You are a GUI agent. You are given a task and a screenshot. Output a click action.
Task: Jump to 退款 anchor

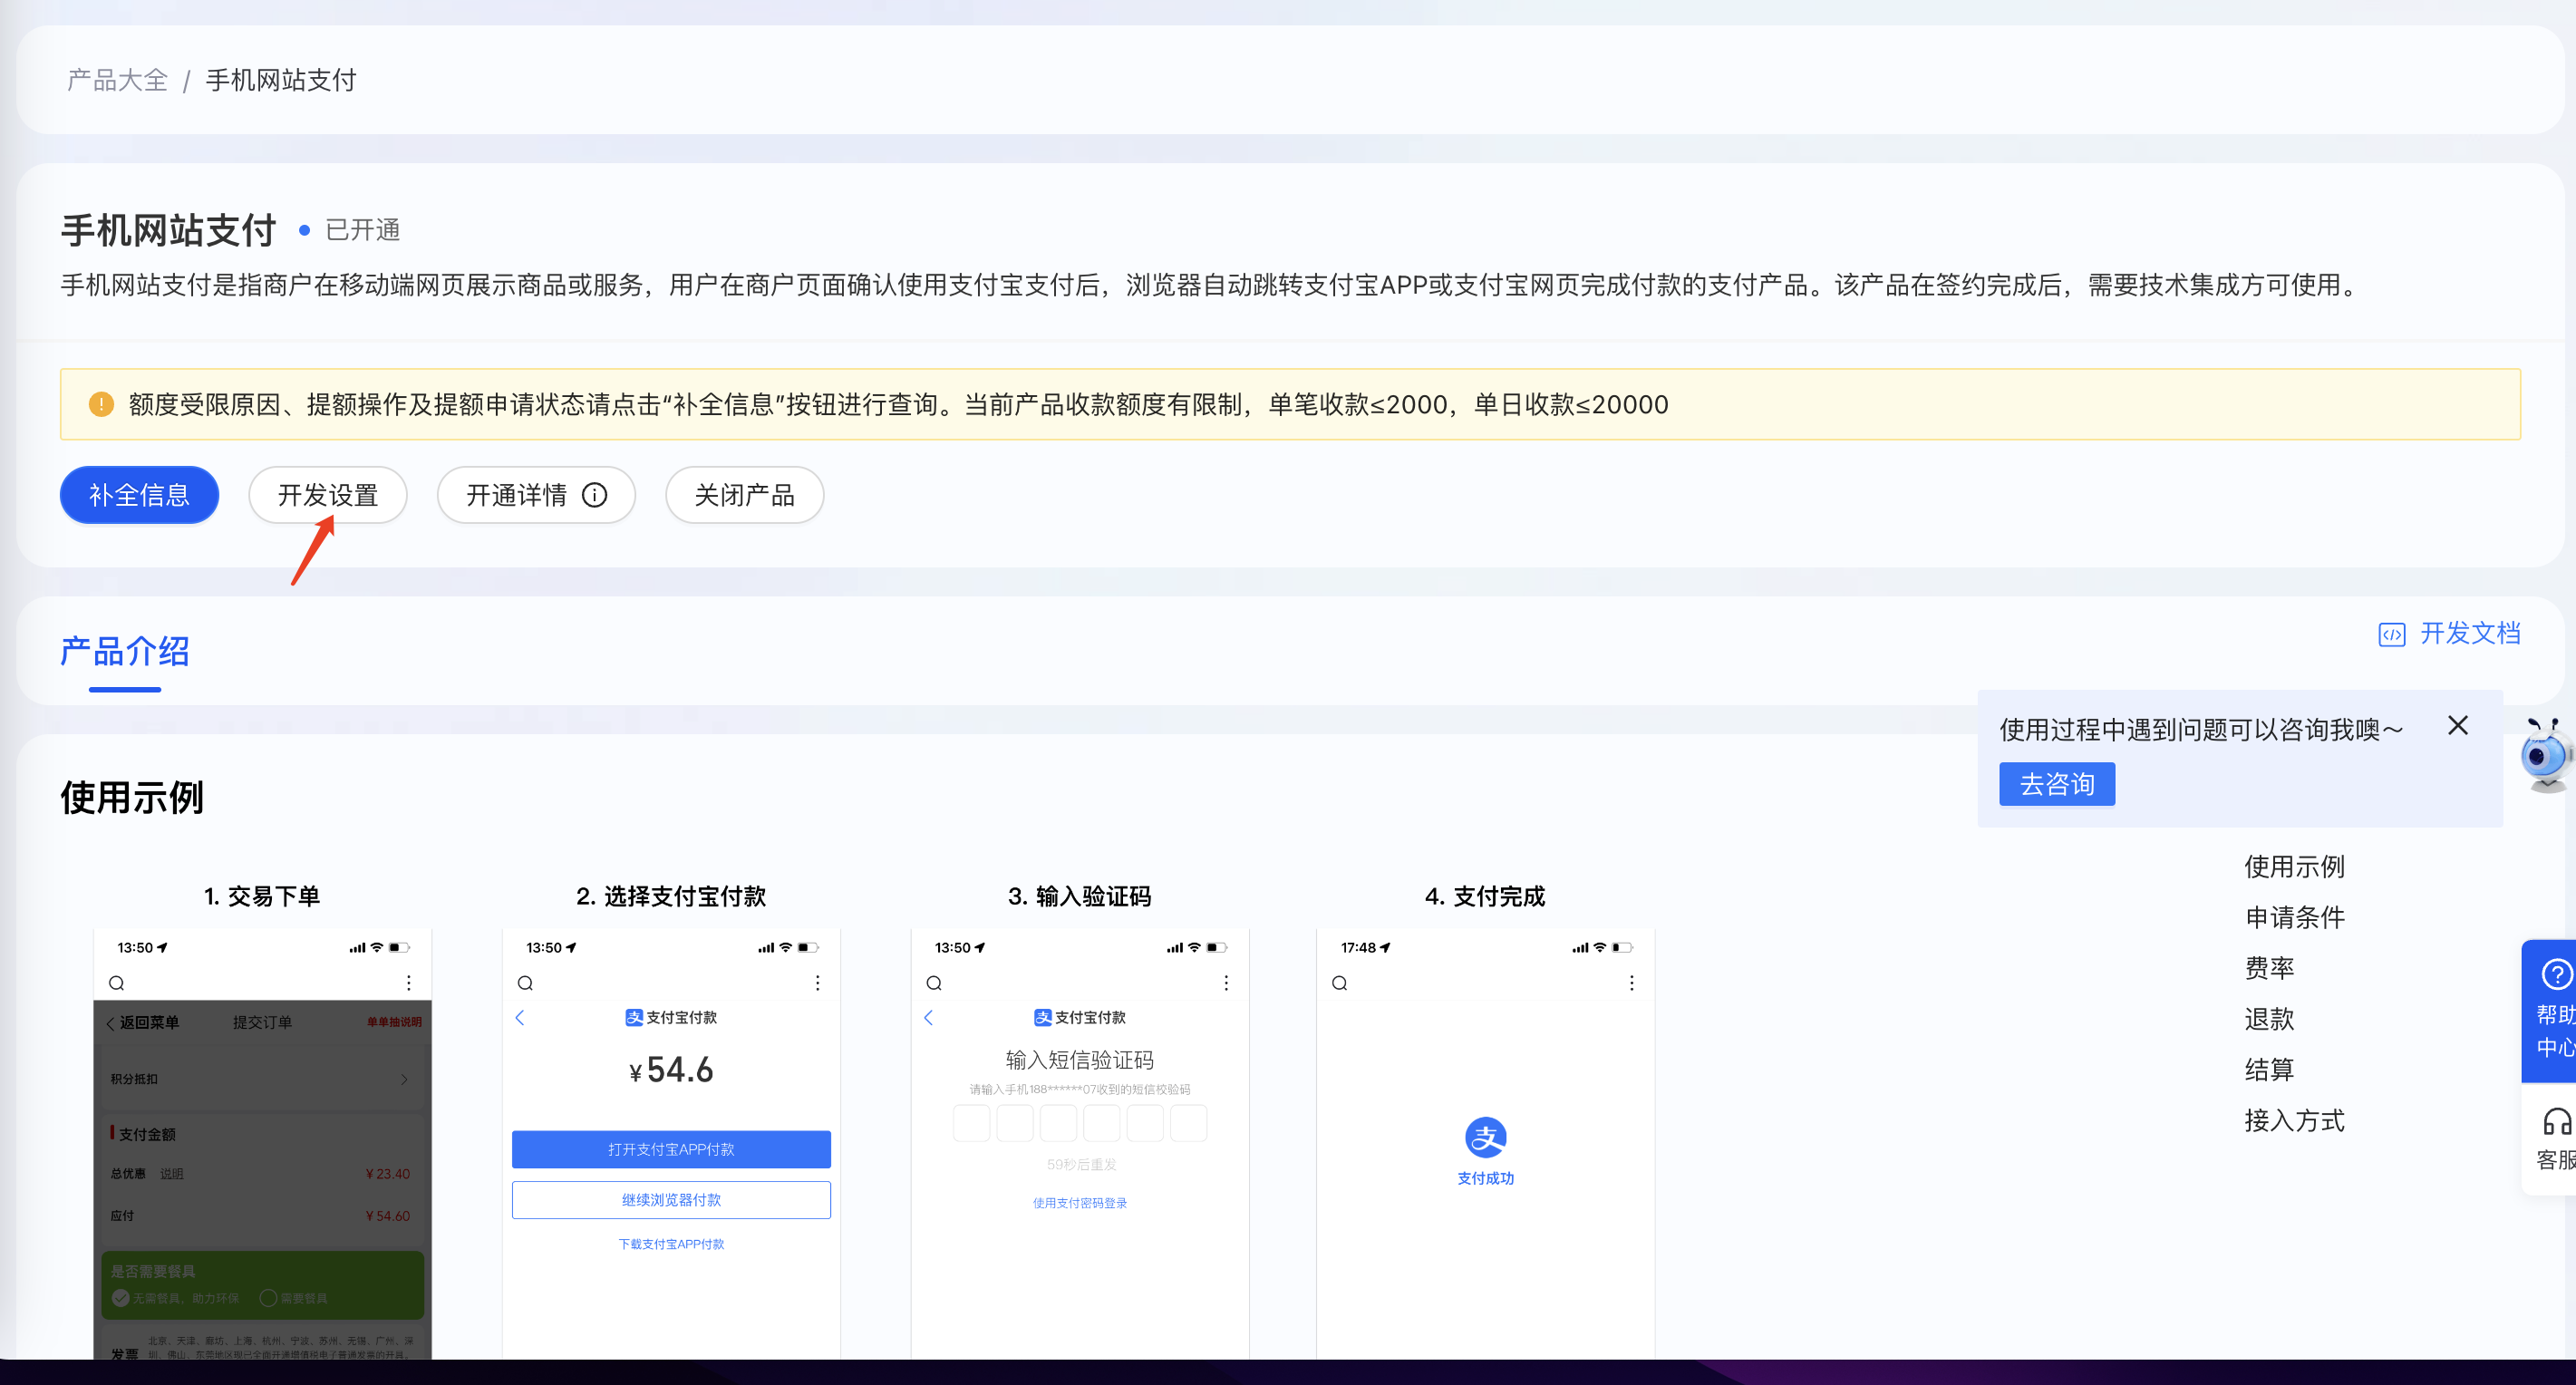click(x=2269, y=1019)
